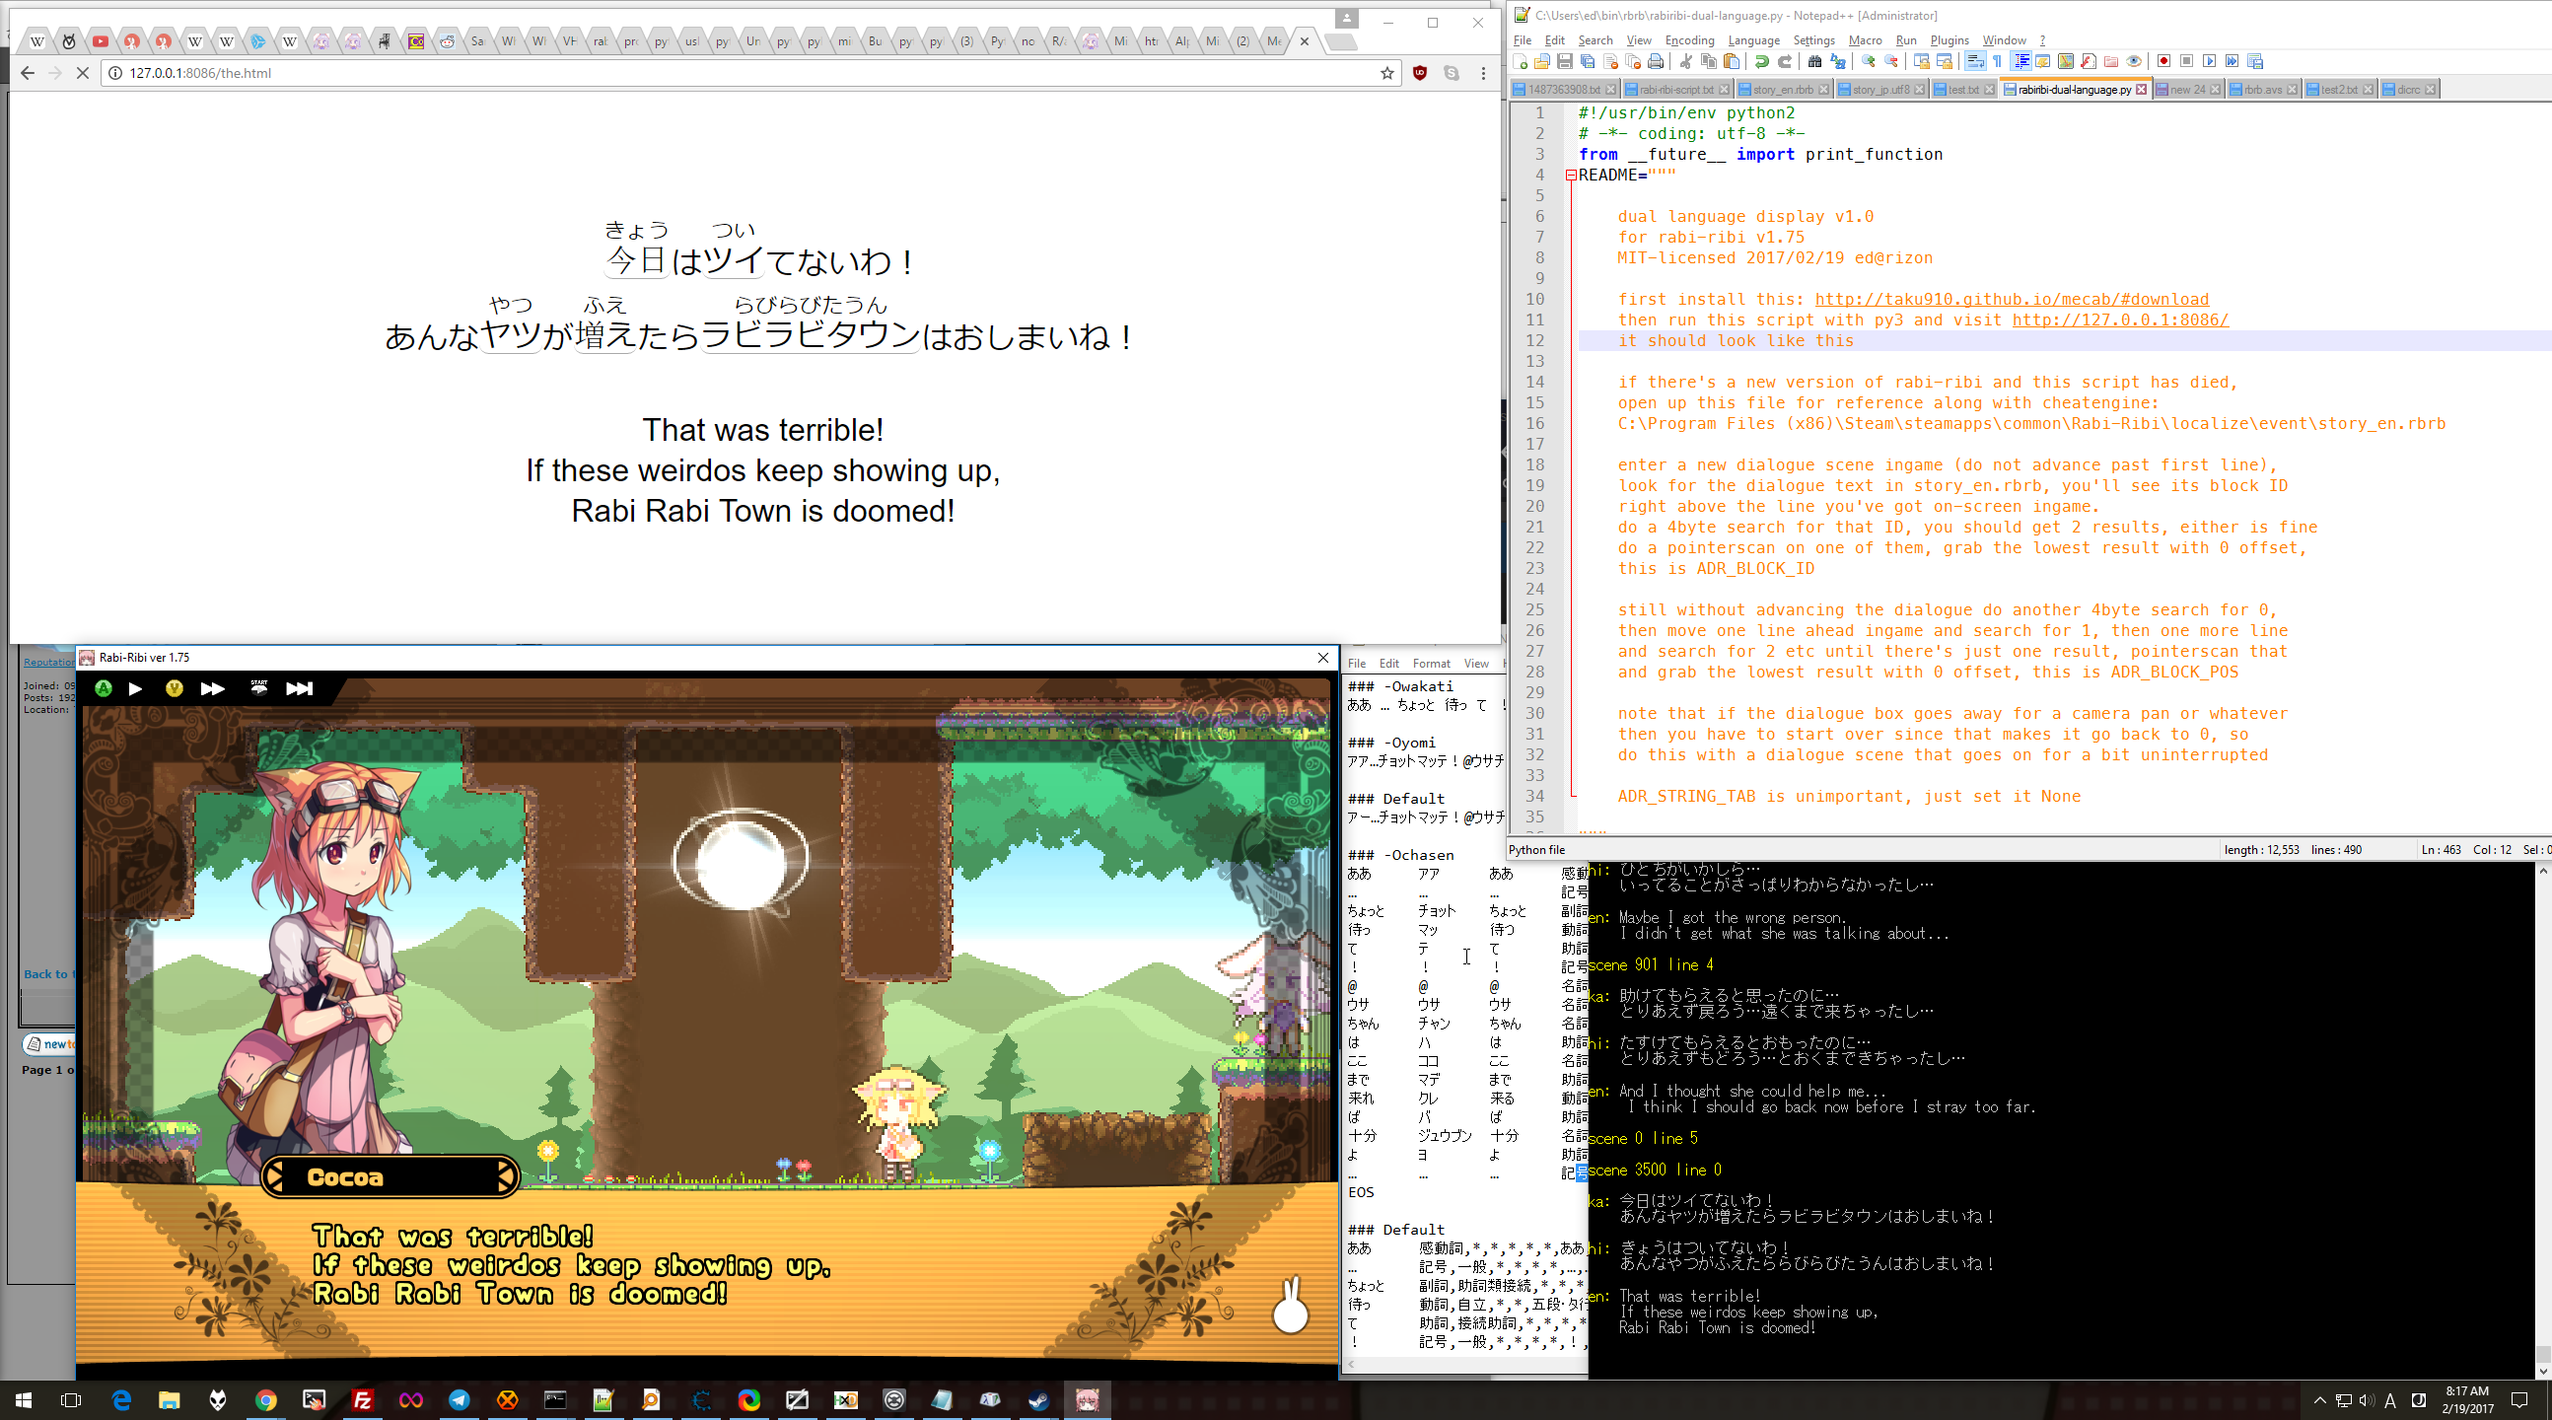
Task: Stop loading the page in Chrome
Action: [82, 73]
